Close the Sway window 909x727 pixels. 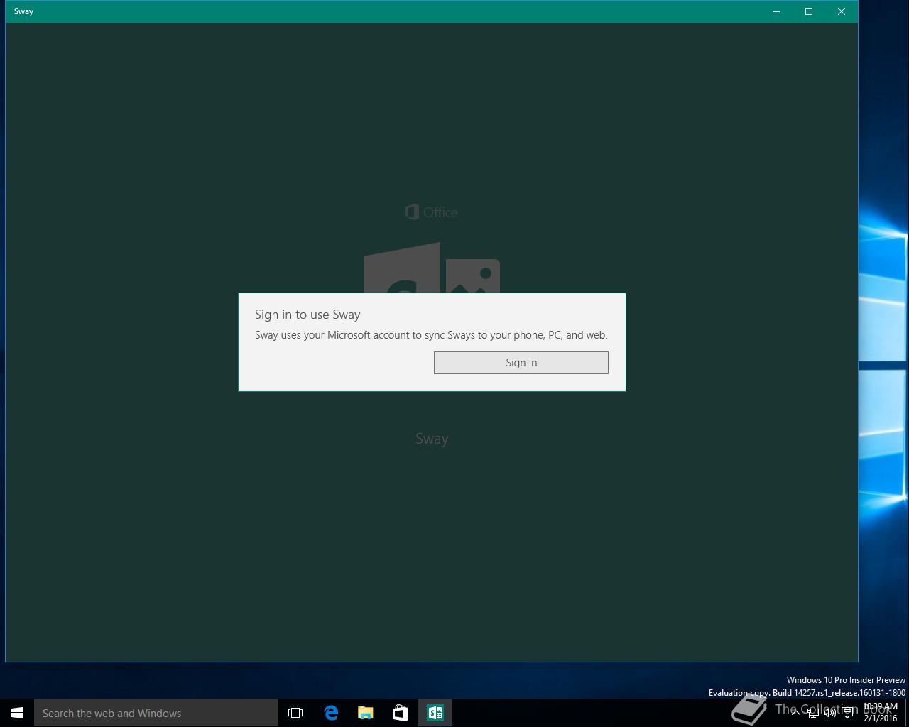pos(842,11)
